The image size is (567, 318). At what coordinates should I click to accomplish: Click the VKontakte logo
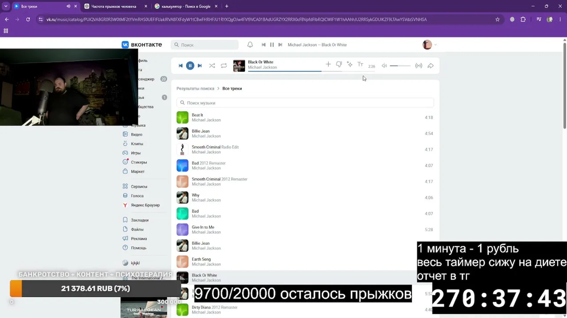142,45
